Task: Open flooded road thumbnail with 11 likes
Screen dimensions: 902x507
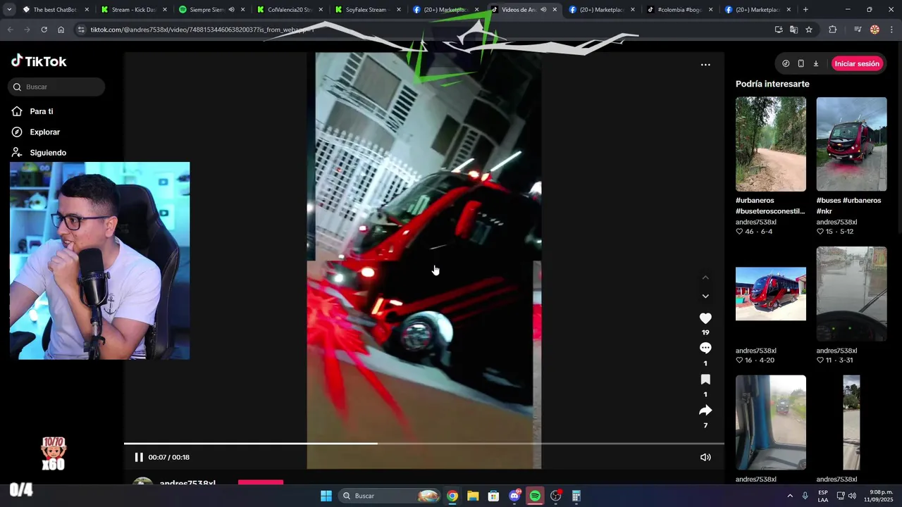Action: click(x=851, y=294)
